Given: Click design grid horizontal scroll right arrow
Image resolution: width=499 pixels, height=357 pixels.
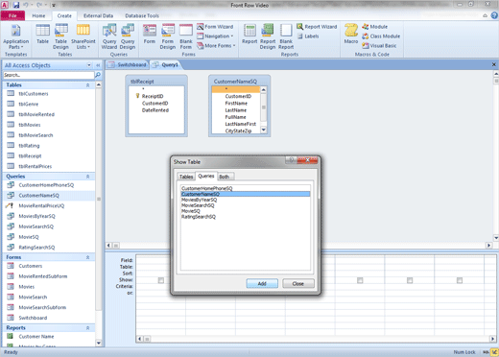Looking at the screenshot, I should (x=492, y=339).
